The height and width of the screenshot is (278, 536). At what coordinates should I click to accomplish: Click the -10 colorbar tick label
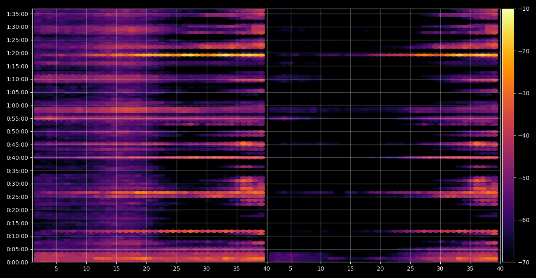[523, 9]
